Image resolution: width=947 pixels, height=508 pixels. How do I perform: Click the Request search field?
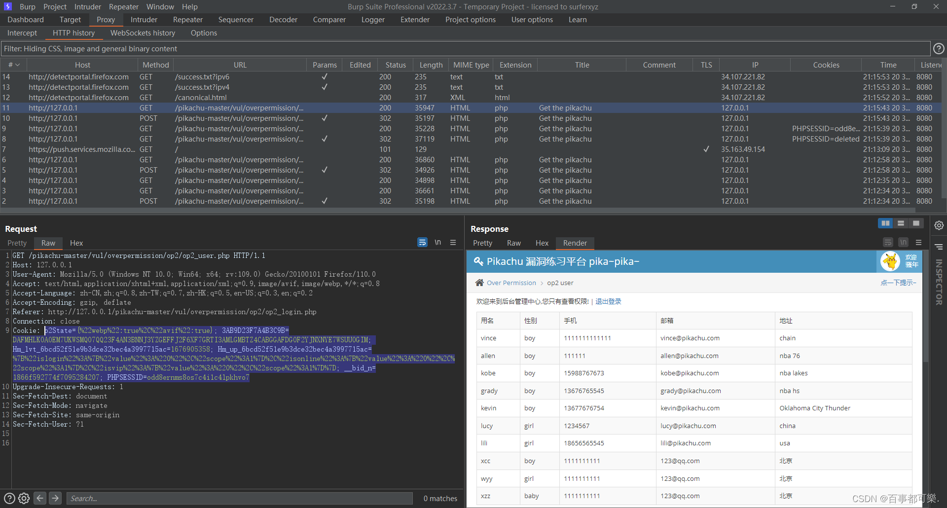(x=240, y=499)
